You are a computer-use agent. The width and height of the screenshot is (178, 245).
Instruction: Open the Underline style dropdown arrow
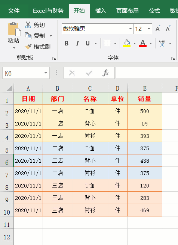pyautogui.click(x=96, y=43)
